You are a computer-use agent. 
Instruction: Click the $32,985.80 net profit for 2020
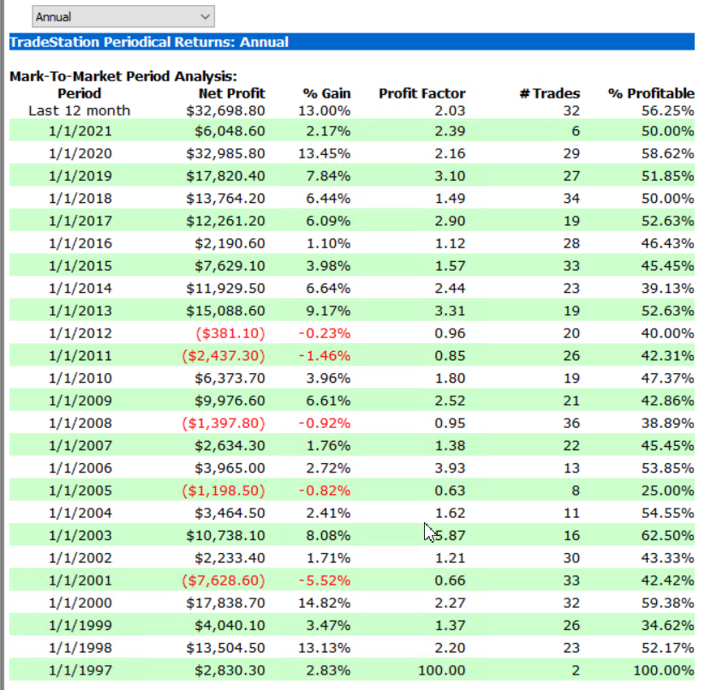[x=225, y=154]
